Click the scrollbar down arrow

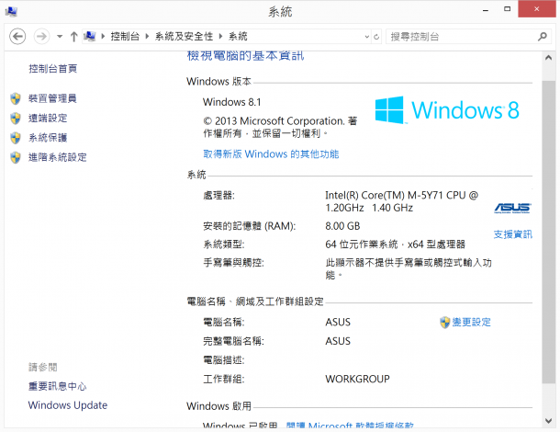pyautogui.click(x=549, y=421)
